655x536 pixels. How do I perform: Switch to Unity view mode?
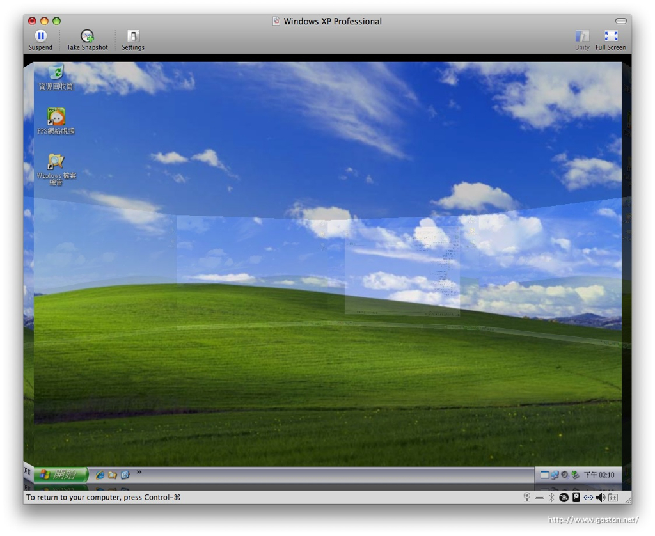click(x=582, y=40)
